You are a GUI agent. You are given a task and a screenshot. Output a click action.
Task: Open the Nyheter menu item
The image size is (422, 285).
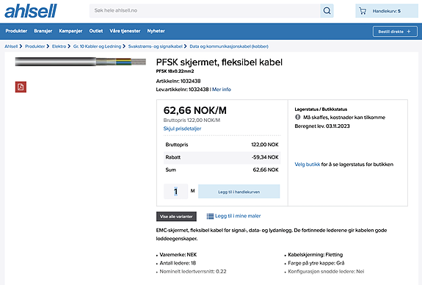click(156, 31)
